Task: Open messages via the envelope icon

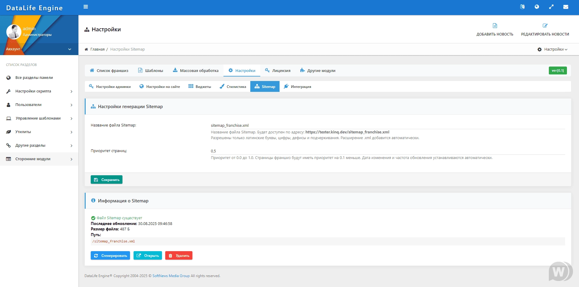Action: click(566, 7)
